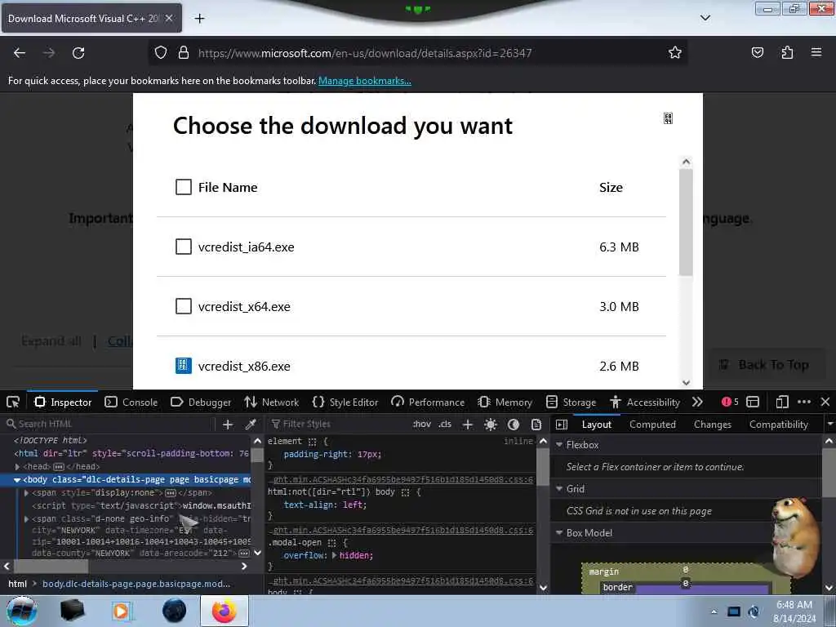The width and height of the screenshot is (836, 627).
Task: Open the devtools customize ellipsis menu
Action: click(804, 402)
